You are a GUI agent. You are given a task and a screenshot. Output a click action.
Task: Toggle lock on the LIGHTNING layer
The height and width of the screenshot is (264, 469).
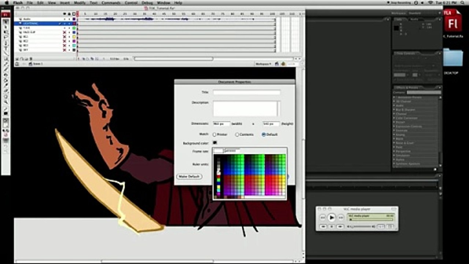(69, 23)
